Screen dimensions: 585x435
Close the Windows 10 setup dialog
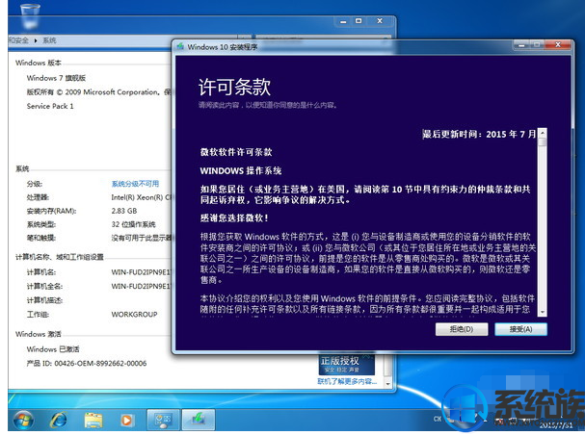(558, 44)
